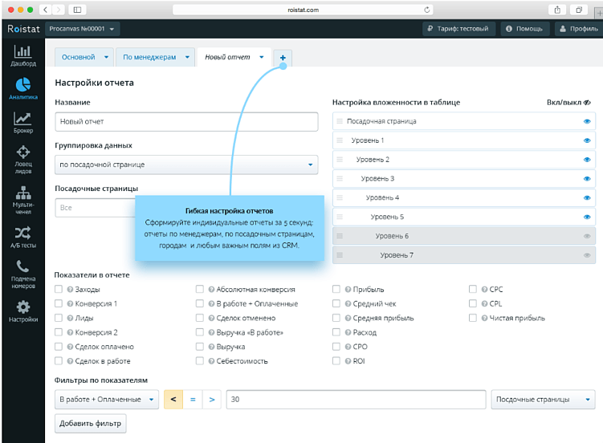The image size is (603, 443).
Task: Expand the Группировка данных dropdown
Action: pos(186,165)
